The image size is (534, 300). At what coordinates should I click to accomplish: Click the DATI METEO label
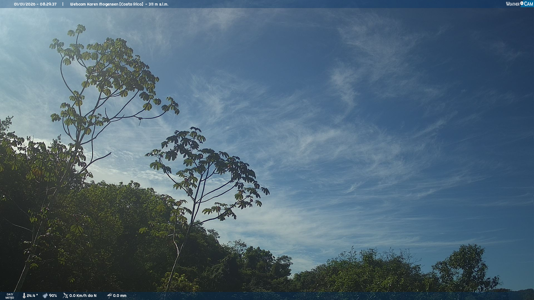point(10,296)
